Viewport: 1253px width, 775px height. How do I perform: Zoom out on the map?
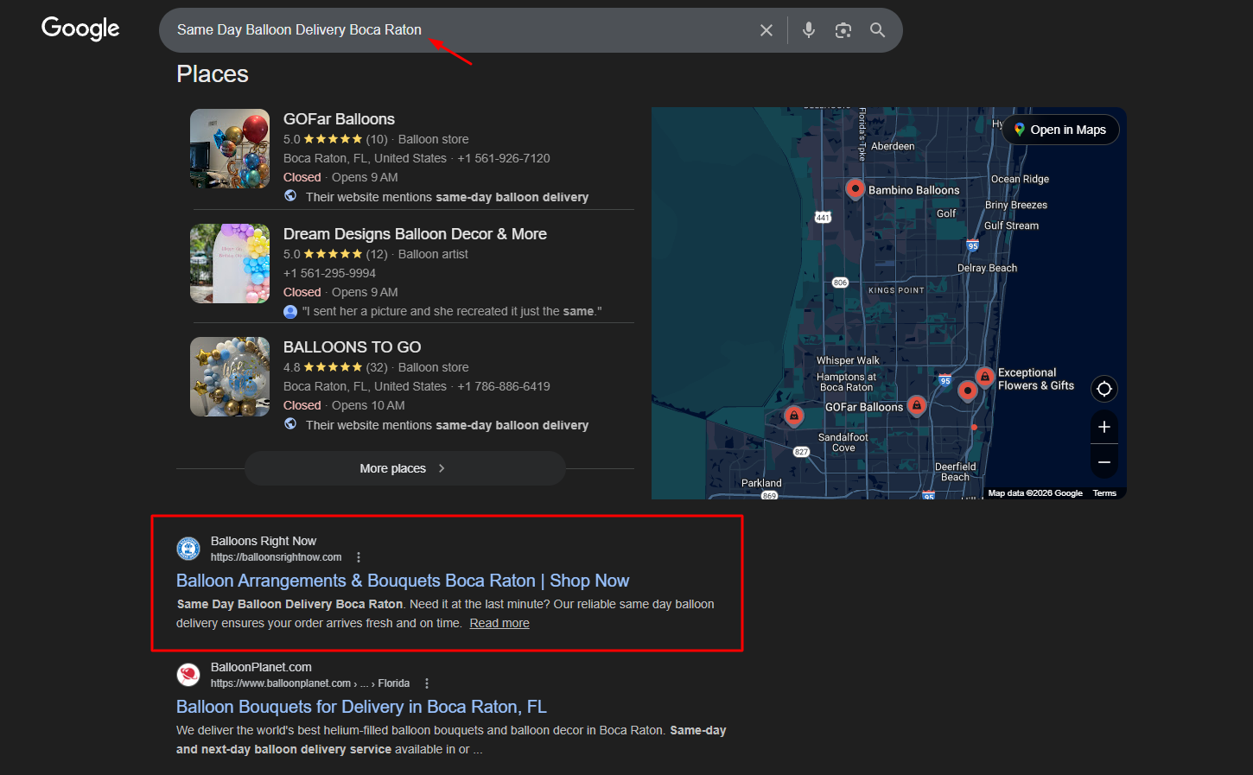[1104, 462]
